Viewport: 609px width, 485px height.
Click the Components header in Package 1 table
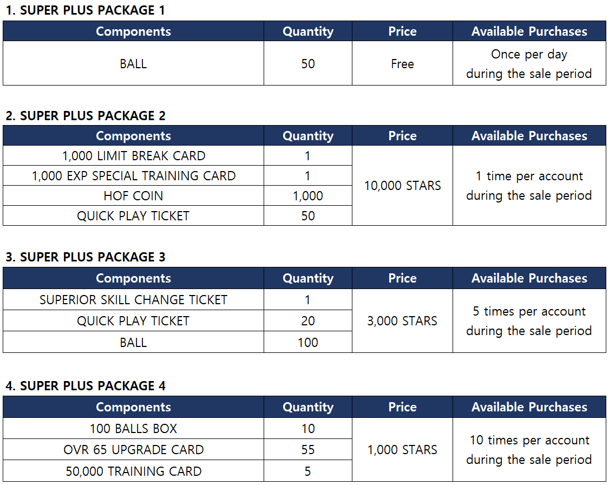[x=133, y=31]
